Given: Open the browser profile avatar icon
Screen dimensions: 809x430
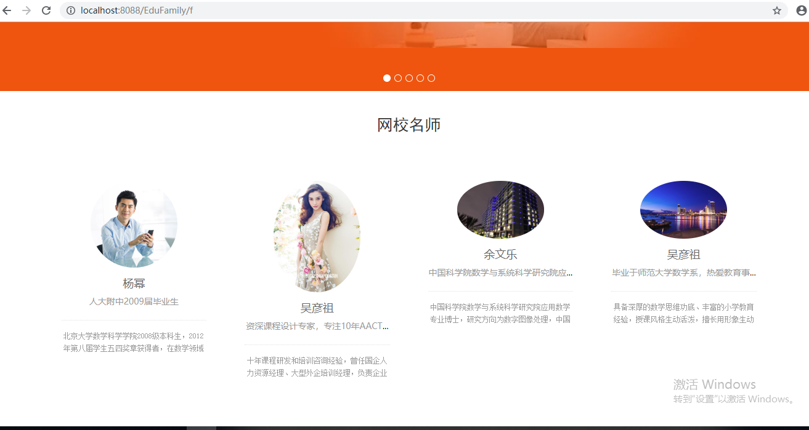Looking at the screenshot, I should coord(802,10).
